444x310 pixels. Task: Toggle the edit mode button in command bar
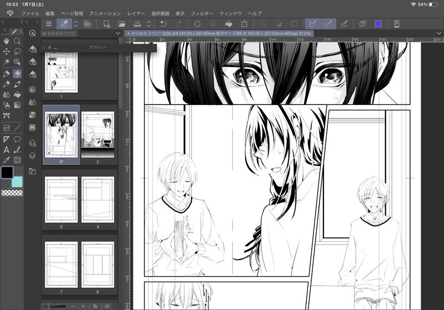pyautogui.click(x=64, y=24)
